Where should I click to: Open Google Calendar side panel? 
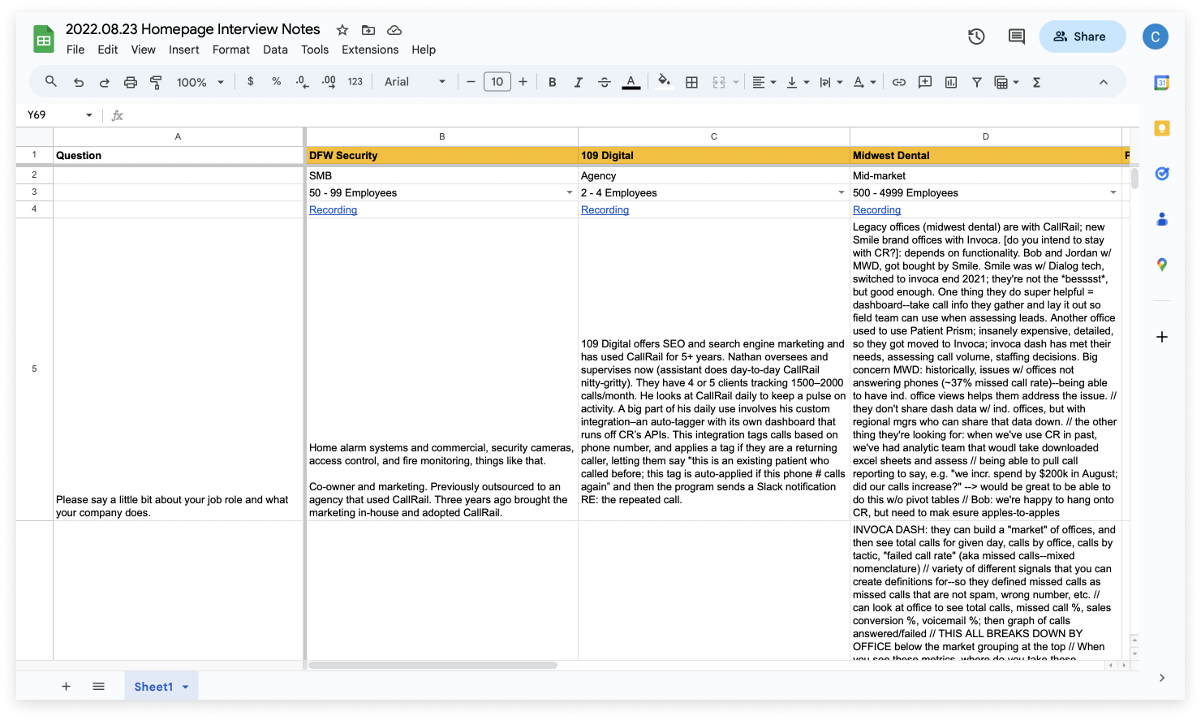tap(1162, 82)
